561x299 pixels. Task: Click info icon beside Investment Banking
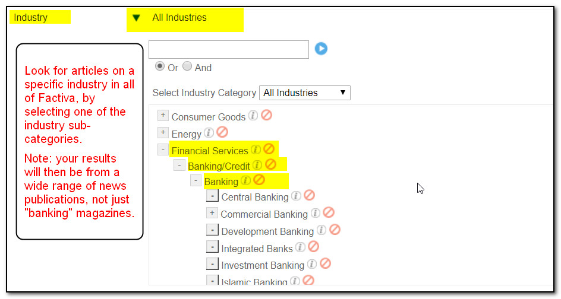pos(312,264)
